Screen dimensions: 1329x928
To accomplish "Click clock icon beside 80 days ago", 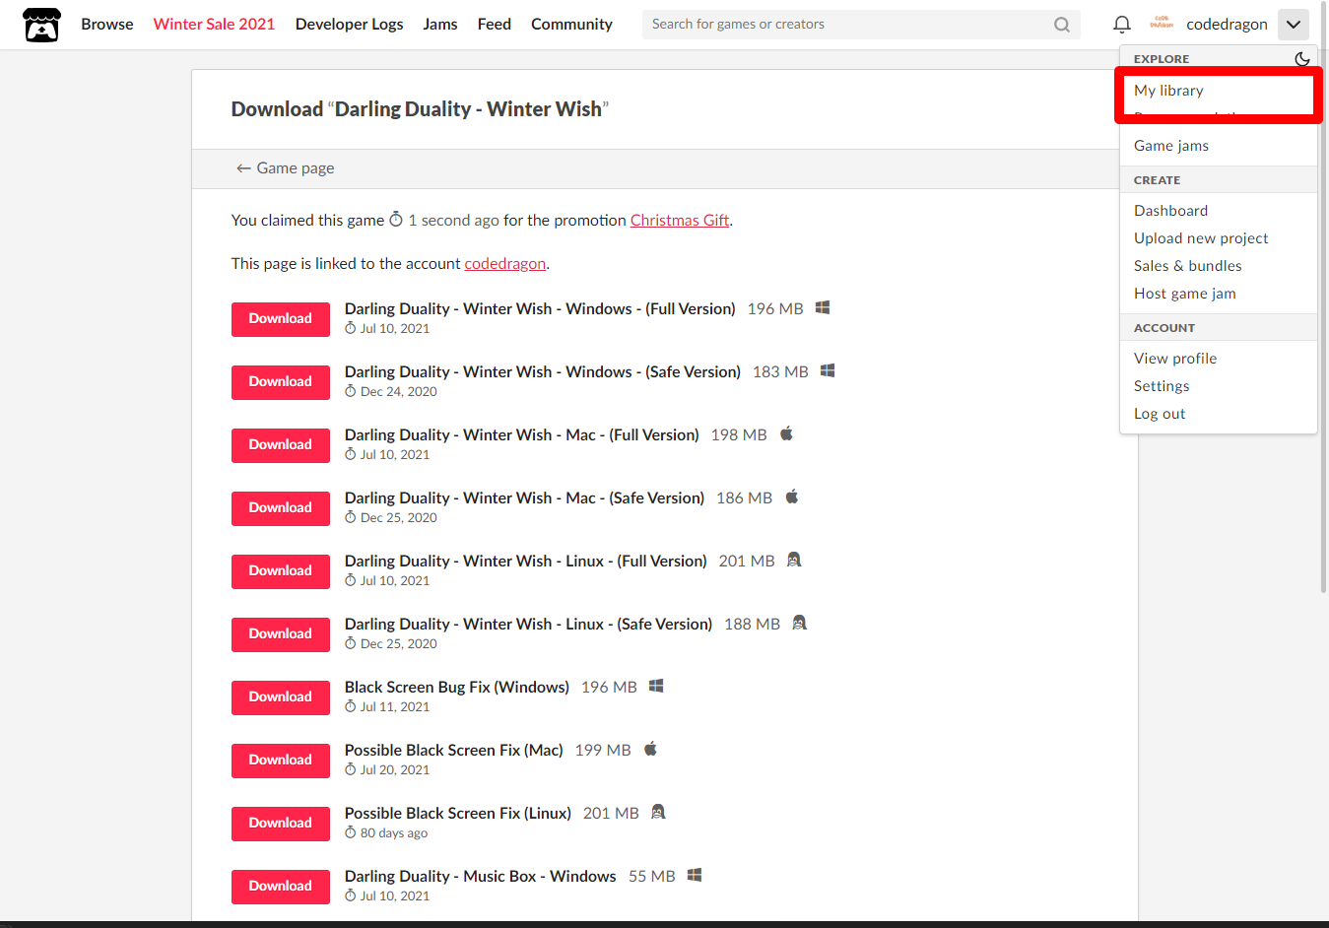I will [350, 832].
